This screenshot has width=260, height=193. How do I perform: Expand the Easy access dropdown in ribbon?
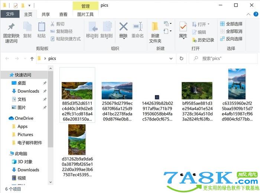coord(168,31)
